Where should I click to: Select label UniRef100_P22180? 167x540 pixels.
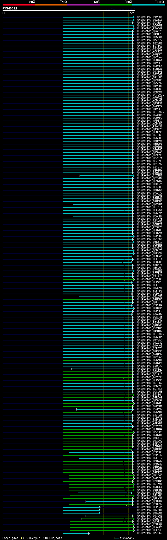pos(150,328)
